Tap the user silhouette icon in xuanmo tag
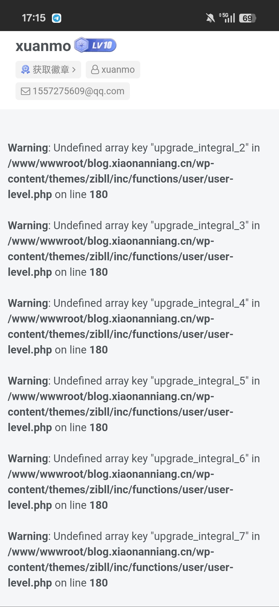 point(95,70)
